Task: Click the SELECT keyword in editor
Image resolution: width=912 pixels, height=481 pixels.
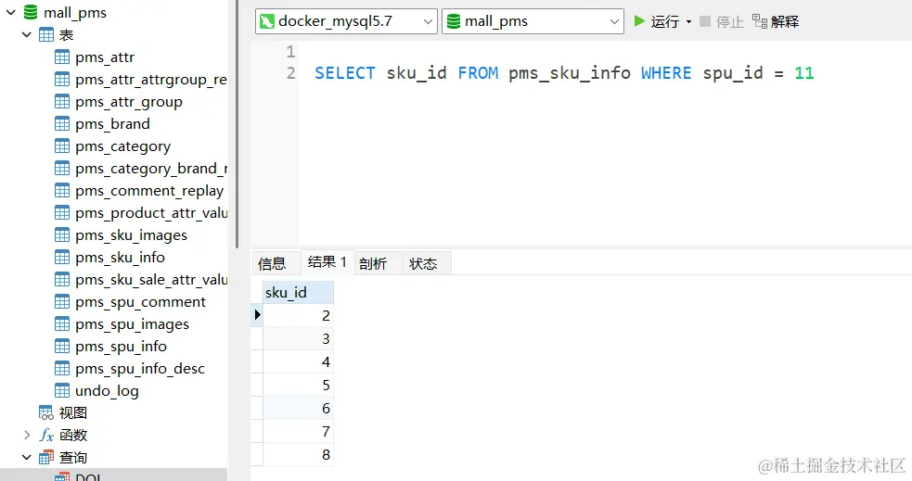Action: 345,73
